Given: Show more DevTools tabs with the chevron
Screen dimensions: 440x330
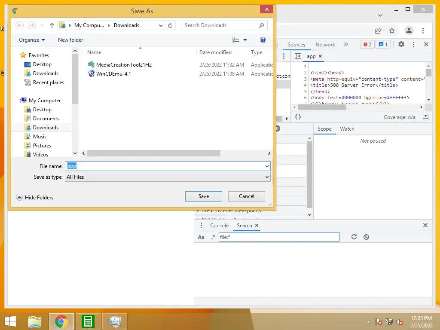Looking at the screenshot, I should pos(346,44).
